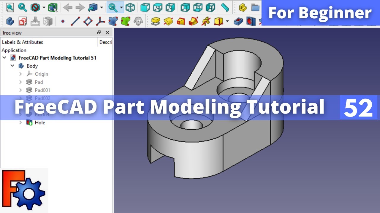Set the Right view

pyautogui.click(x=170, y=7)
